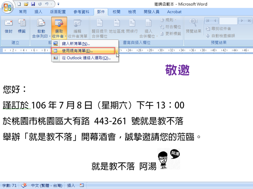Click the 符合欄位 button
The height and width of the screenshot is (189, 253).
click(170, 27)
